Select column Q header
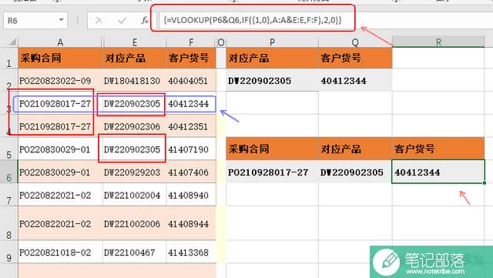 355,42
